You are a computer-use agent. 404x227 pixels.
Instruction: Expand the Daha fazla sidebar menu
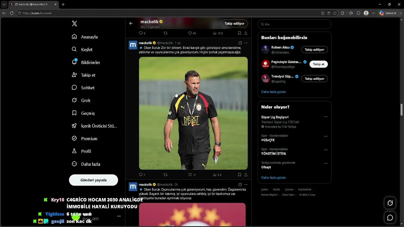click(86, 164)
